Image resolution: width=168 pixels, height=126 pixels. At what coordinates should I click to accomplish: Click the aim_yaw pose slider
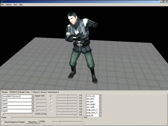pyautogui.click(x=67, y=101)
